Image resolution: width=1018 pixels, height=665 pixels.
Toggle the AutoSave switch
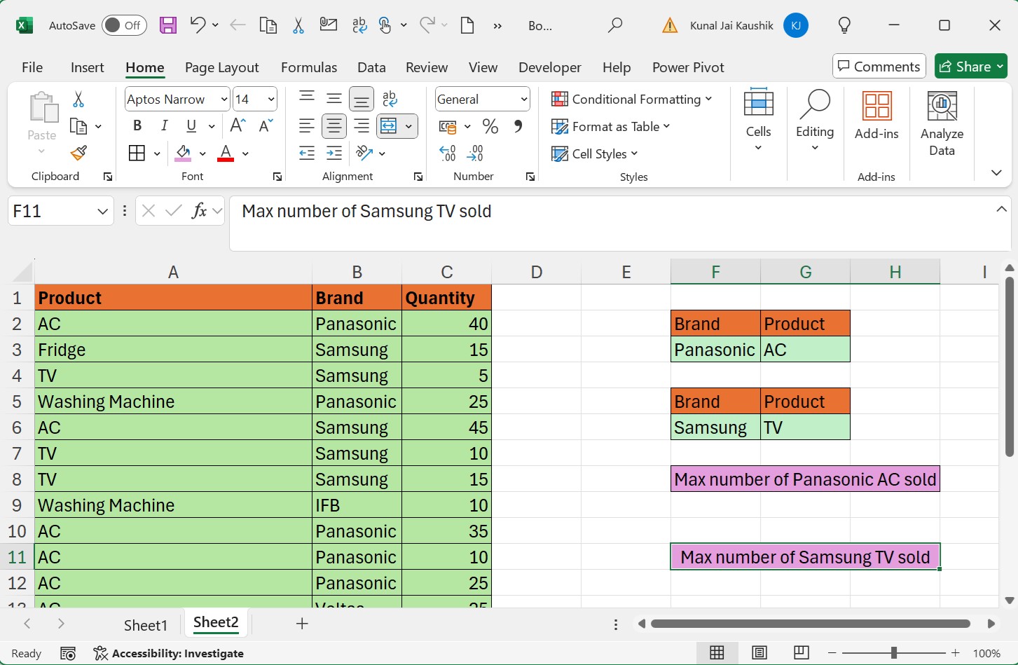pyautogui.click(x=124, y=26)
